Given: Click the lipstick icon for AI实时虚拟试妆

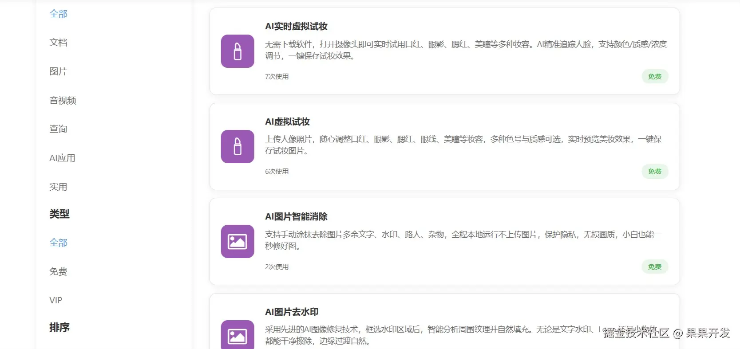Looking at the screenshot, I should pyautogui.click(x=237, y=51).
